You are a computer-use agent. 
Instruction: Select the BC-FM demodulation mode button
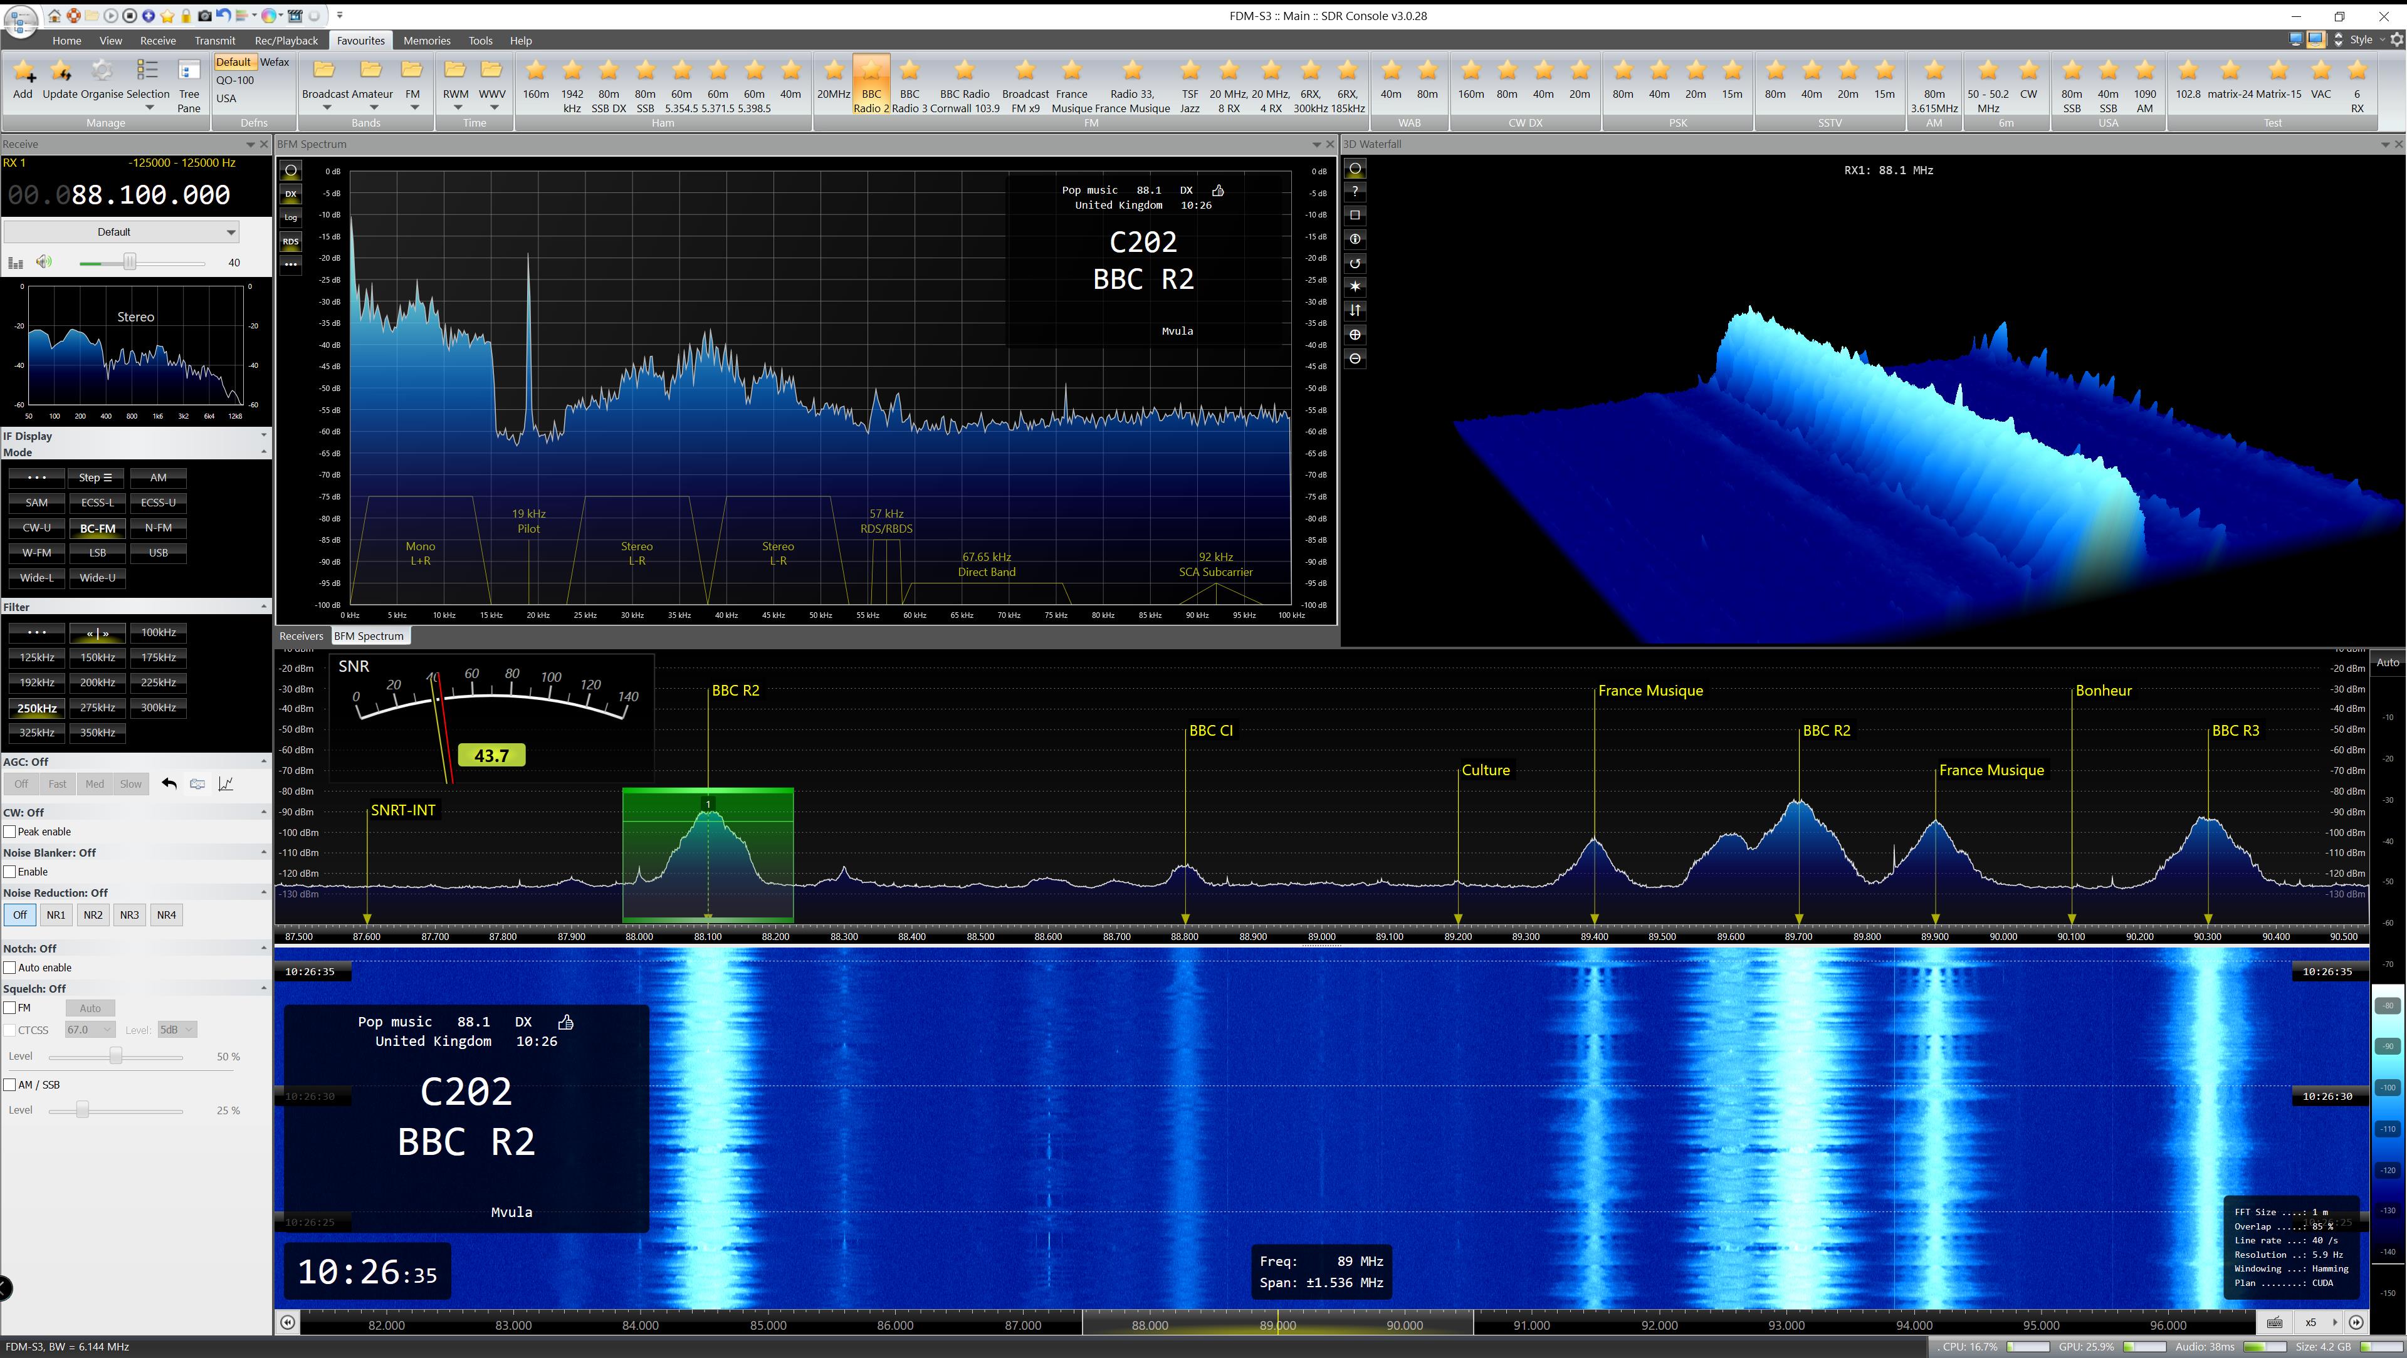click(97, 528)
